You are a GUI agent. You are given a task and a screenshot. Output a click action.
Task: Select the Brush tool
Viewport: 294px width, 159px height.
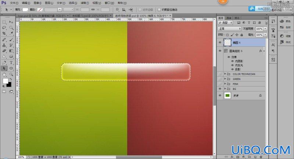point(11,40)
